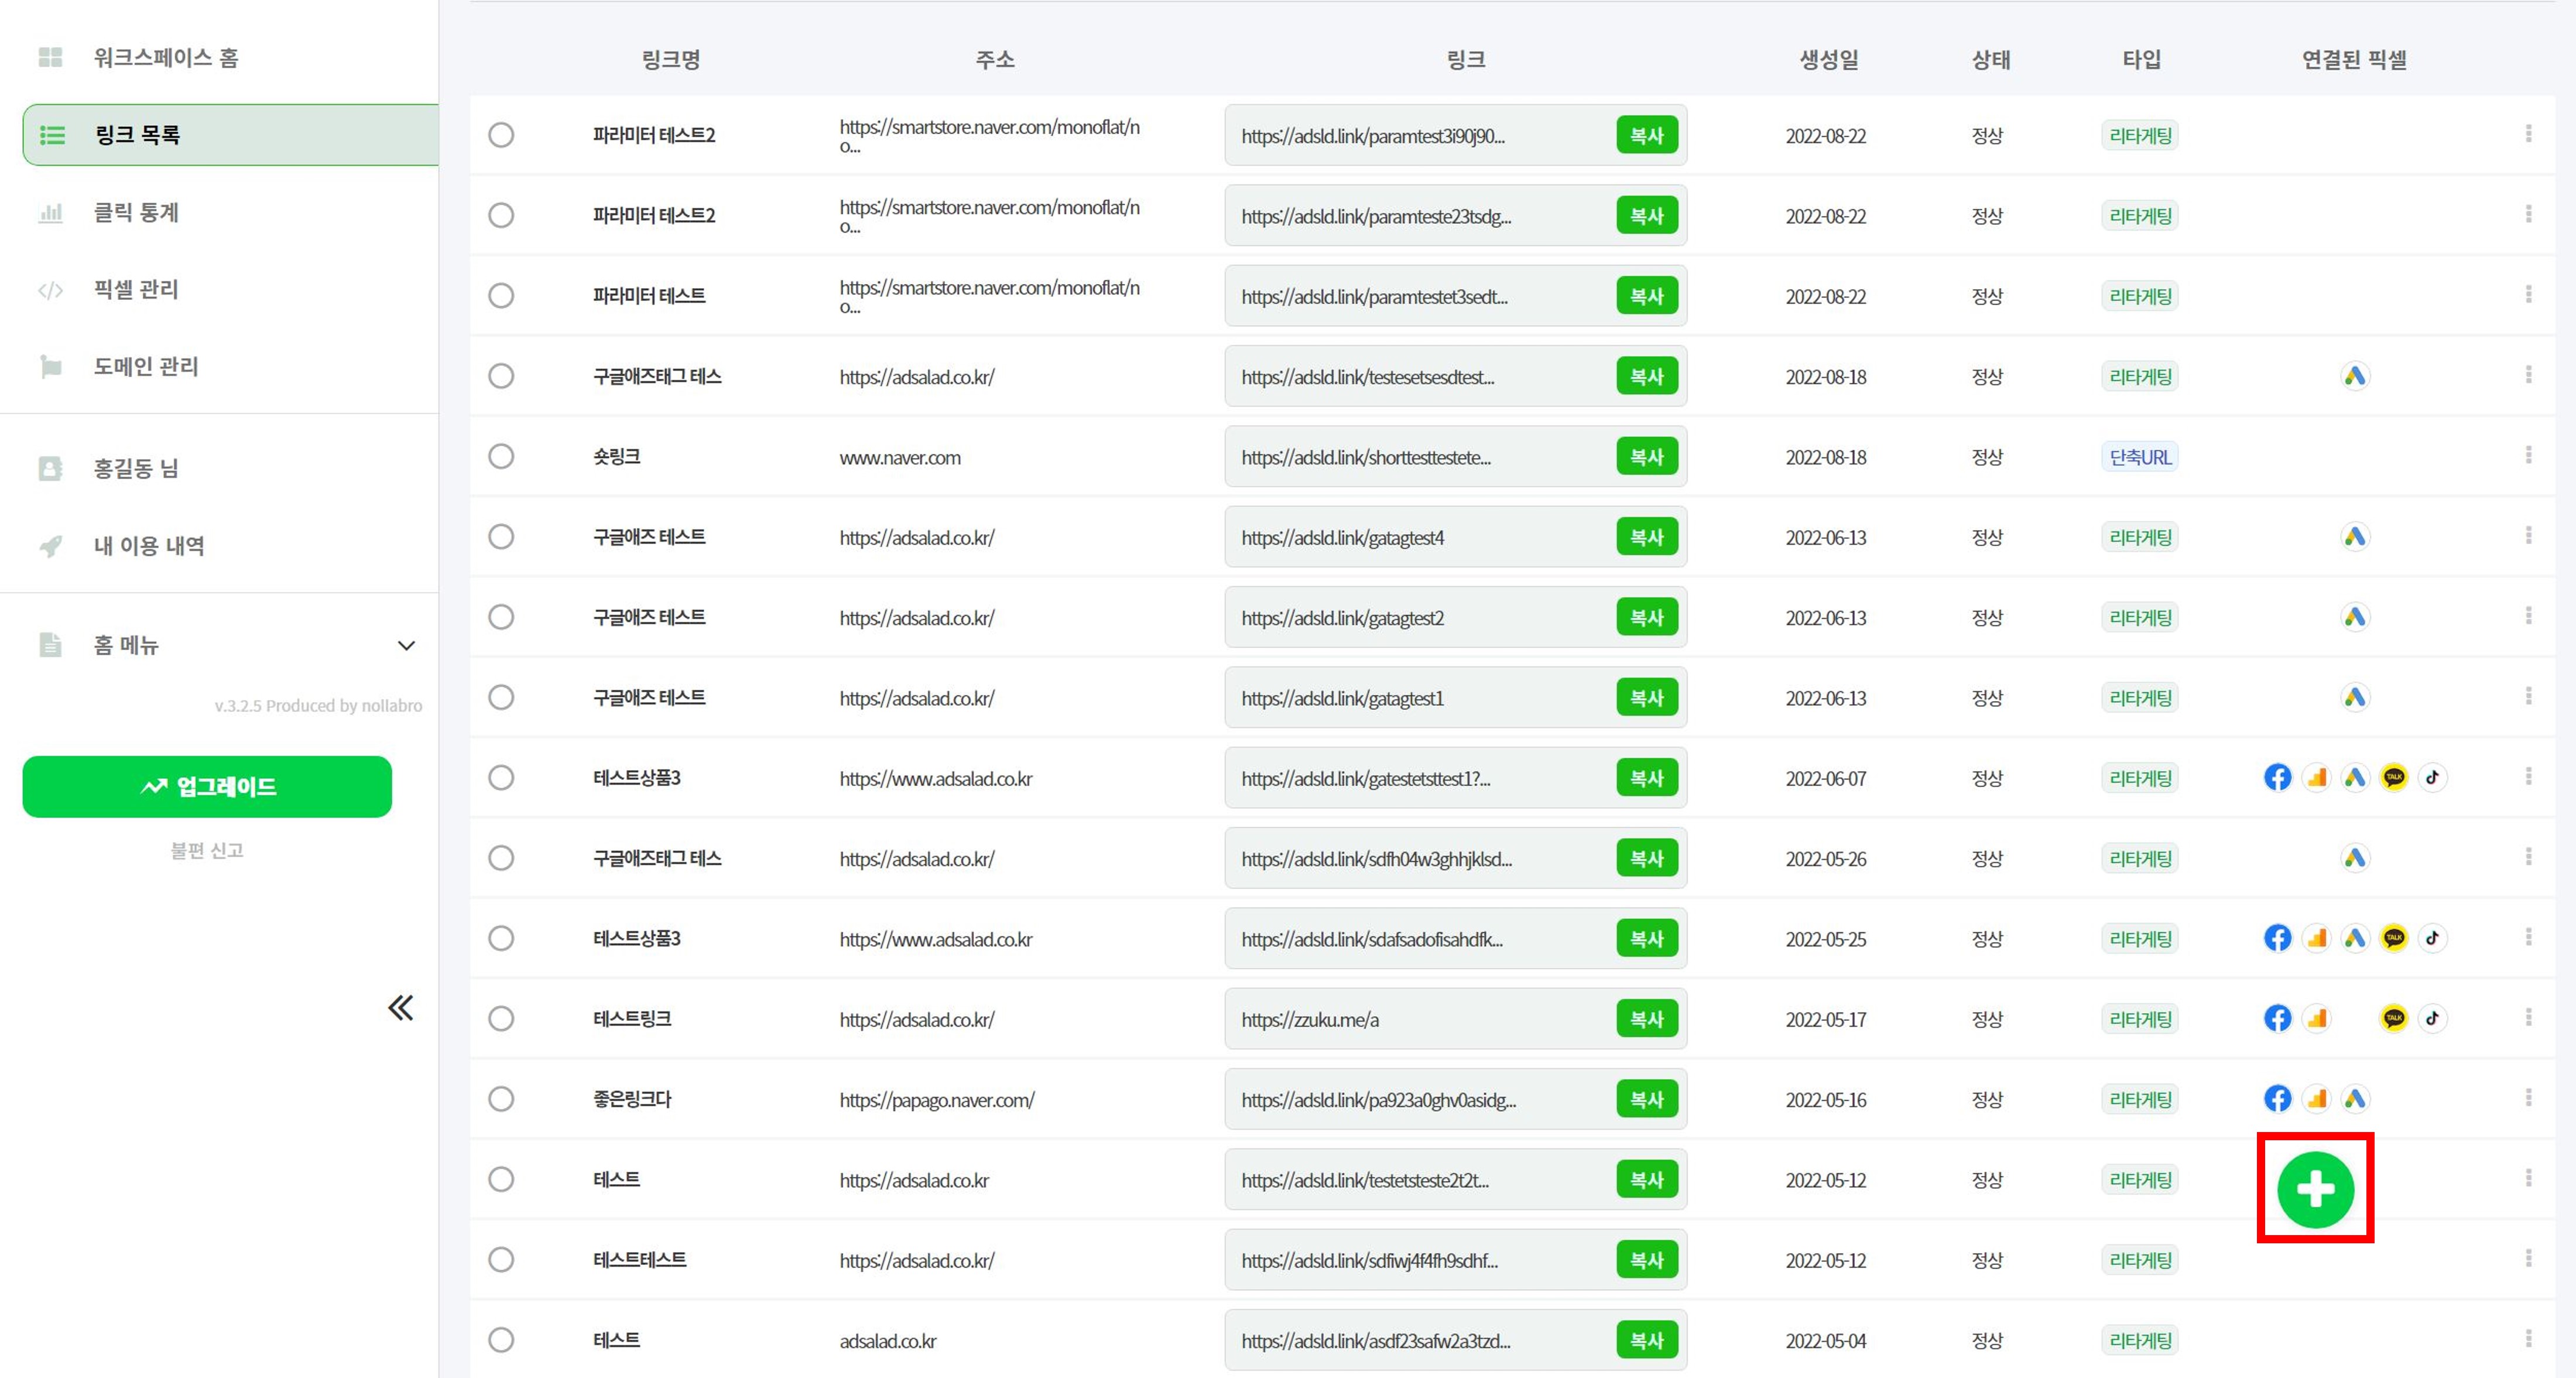Click Google Ads pixel icon in gatagtest2 row
Image resolution: width=2576 pixels, height=1378 pixels.
pyautogui.click(x=2355, y=617)
